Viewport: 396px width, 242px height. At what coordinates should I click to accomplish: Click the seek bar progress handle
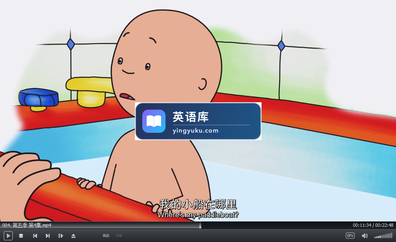[x=200, y=225]
